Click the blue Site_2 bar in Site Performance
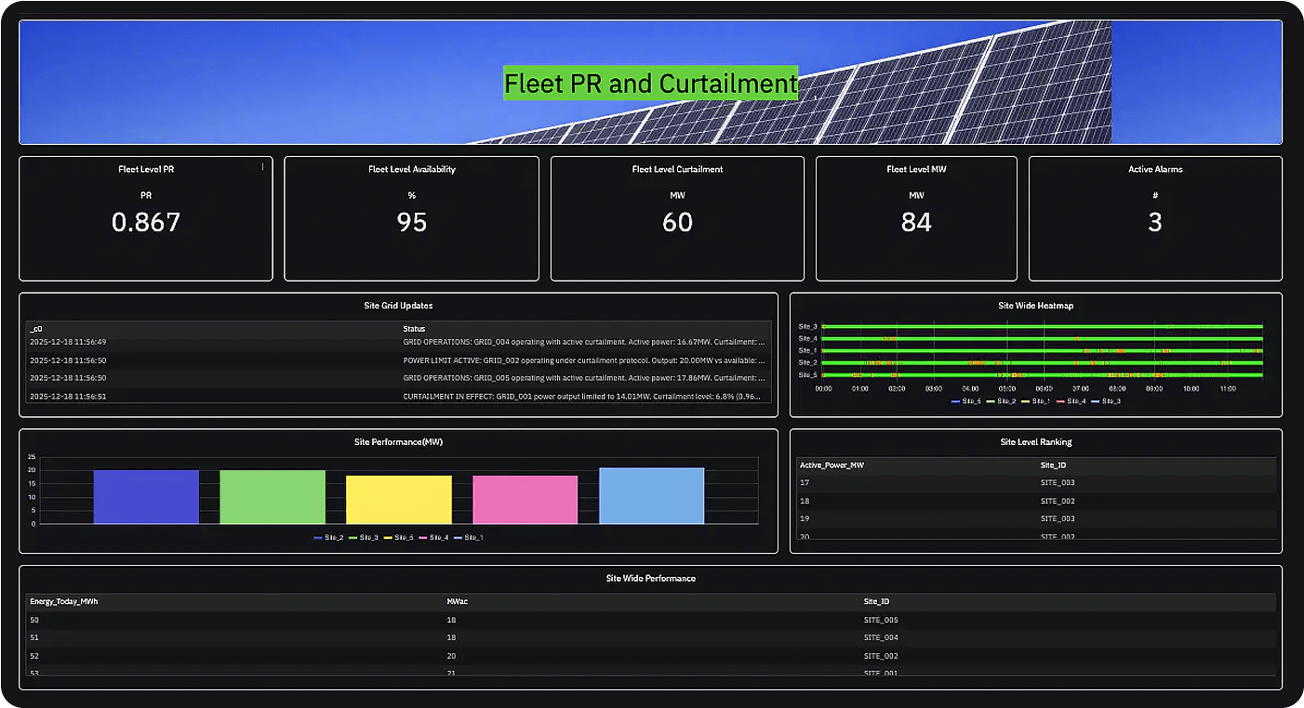 coord(146,497)
